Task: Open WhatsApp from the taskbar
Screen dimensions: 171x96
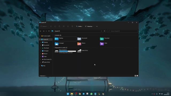Action: [91, 94]
